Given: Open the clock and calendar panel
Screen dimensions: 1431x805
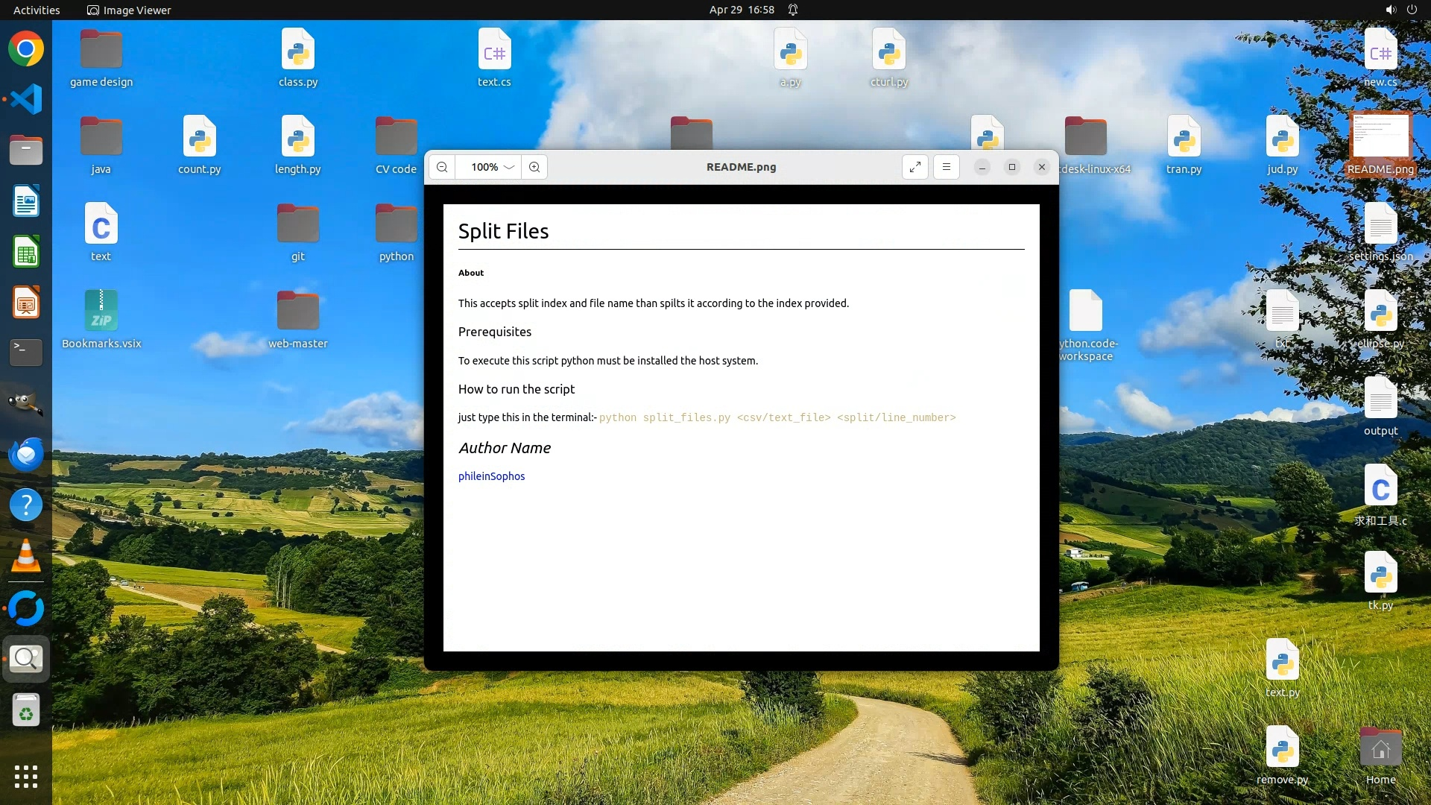Looking at the screenshot, I should pyautogui.click(x=741, y=10).
